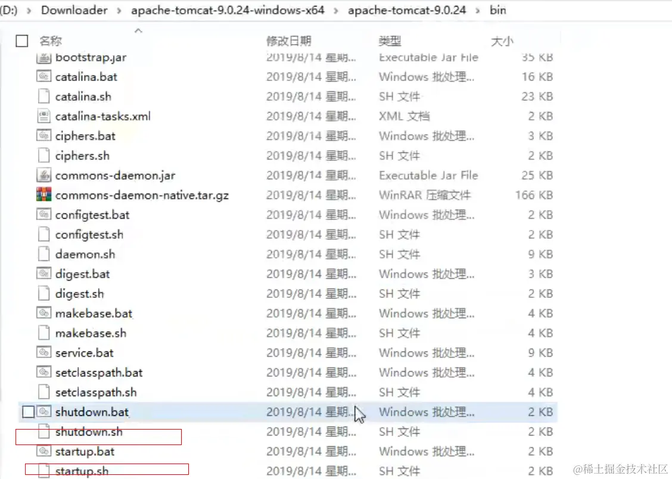Viewport: 672px width, 479px height.
Task: Expand breadcrumb chevron after Downloader
Action: 119,10
